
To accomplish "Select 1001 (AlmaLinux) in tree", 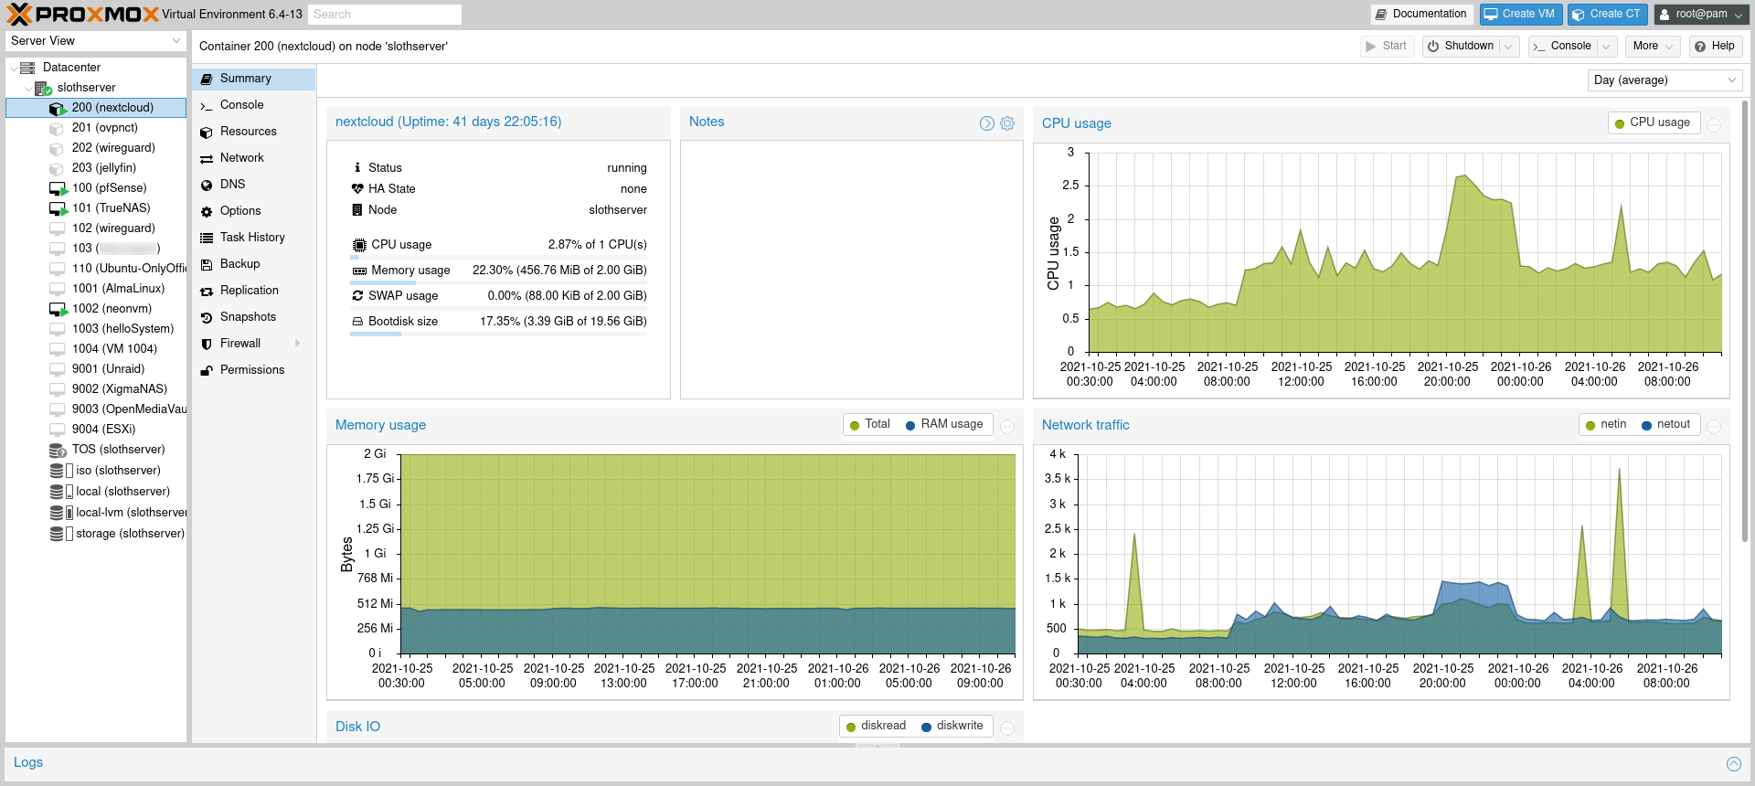I will click(x=96, y=289).
